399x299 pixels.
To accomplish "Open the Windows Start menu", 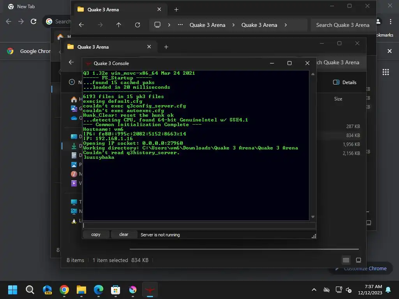I will (12, 290).
